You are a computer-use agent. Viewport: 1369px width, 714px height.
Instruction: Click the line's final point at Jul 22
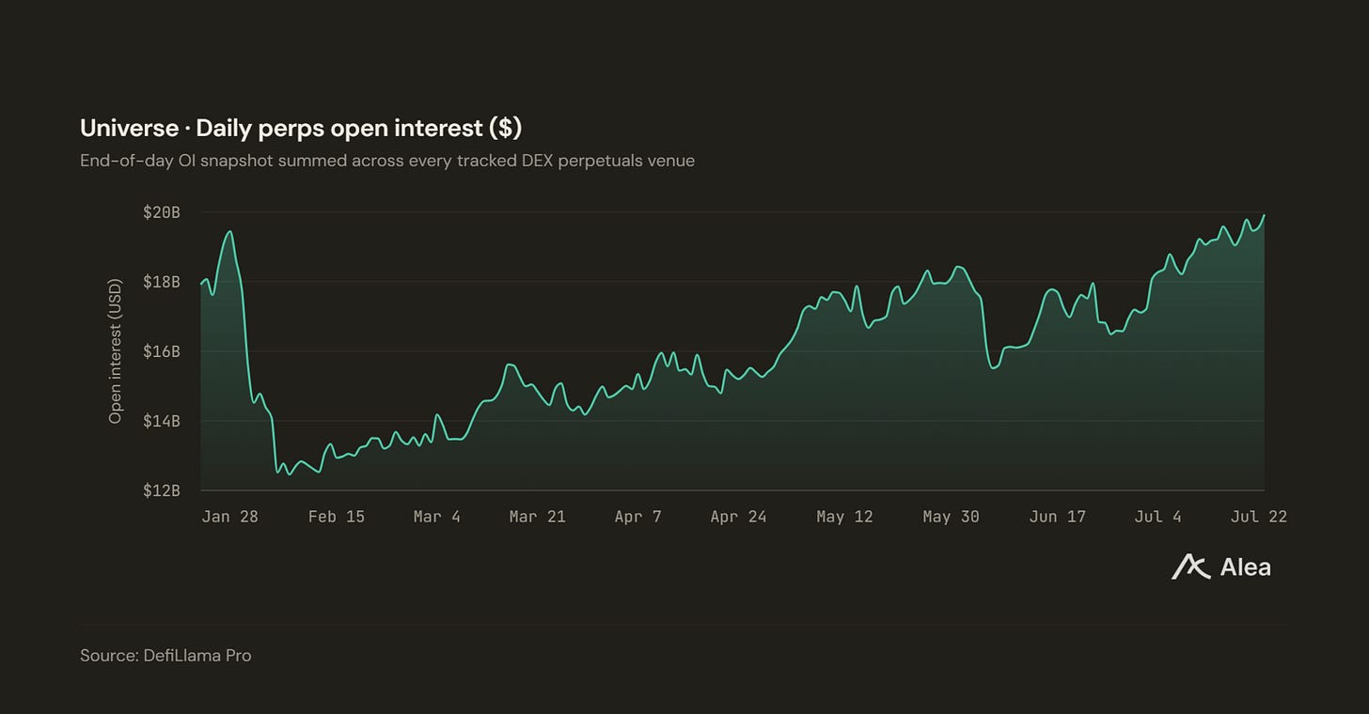tap(1264, 215)
